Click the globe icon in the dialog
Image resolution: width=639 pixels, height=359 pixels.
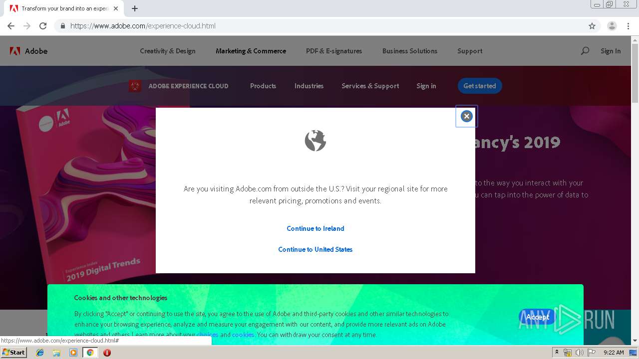tap(316, 141)
